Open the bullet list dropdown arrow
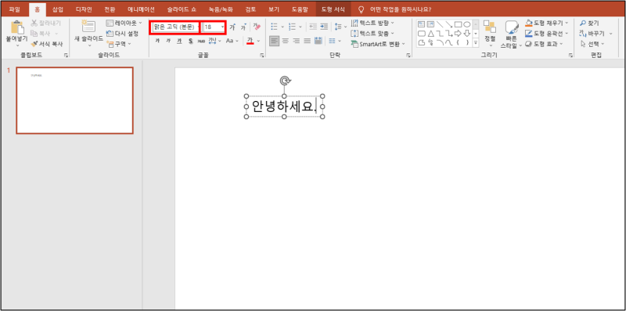 click(x=282, y=27)
